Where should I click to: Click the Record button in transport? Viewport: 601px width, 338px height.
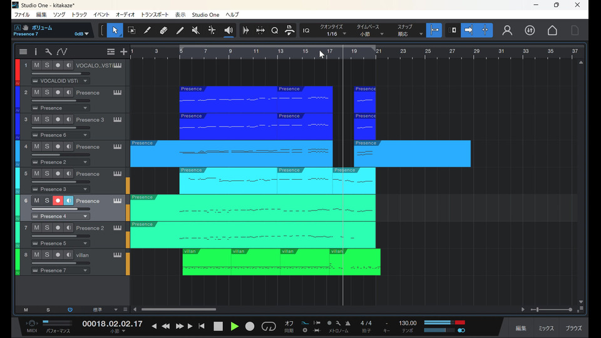(x=250, y=326)
